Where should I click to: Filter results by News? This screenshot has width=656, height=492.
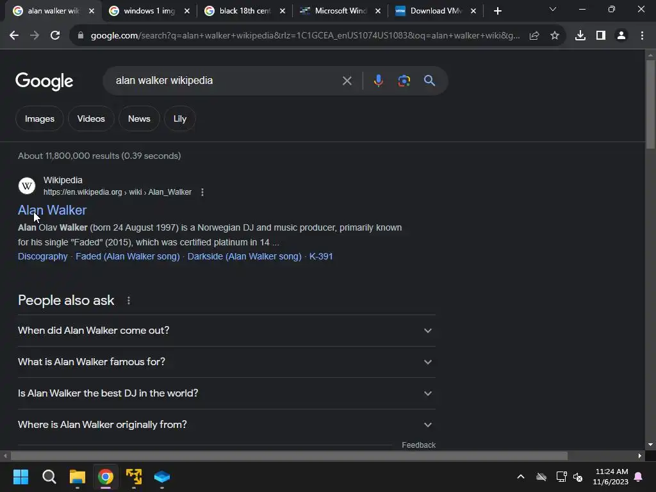click(139, 119)
